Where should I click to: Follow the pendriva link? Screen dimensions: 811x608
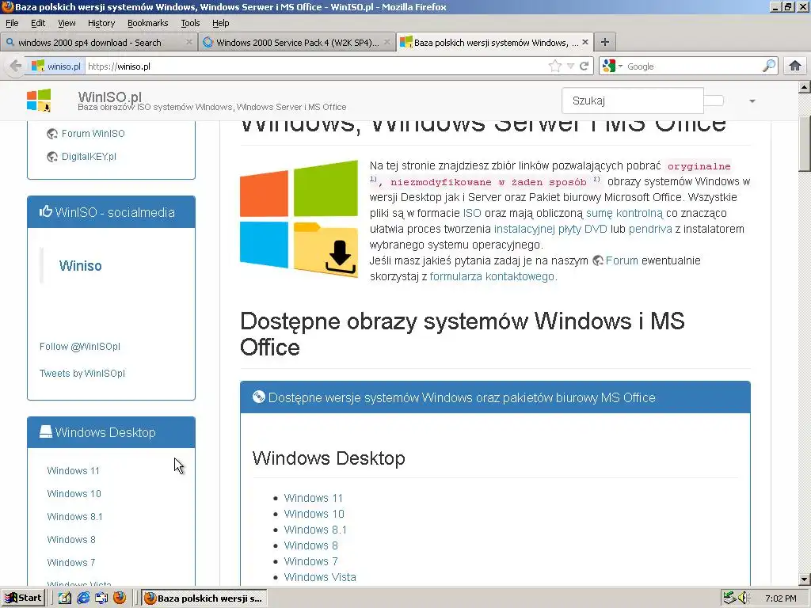(650, 229)
